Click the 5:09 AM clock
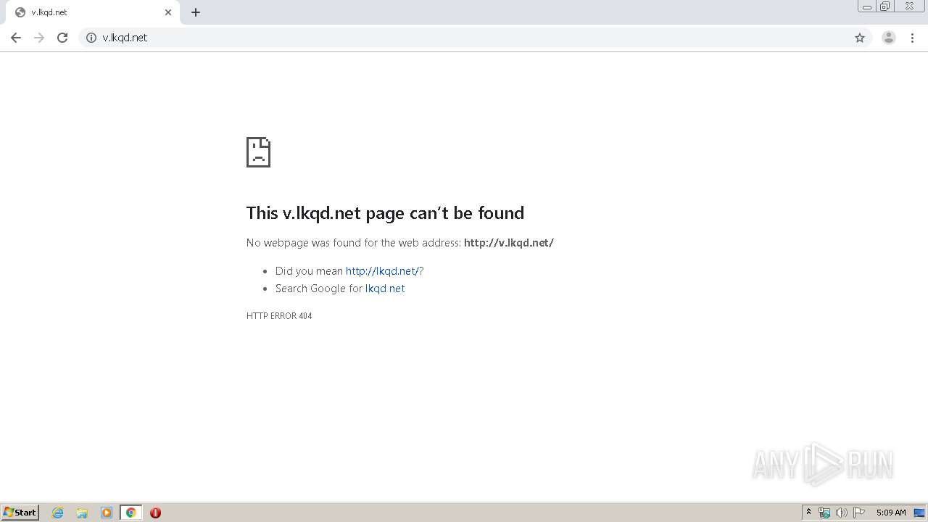 [891, 513]
